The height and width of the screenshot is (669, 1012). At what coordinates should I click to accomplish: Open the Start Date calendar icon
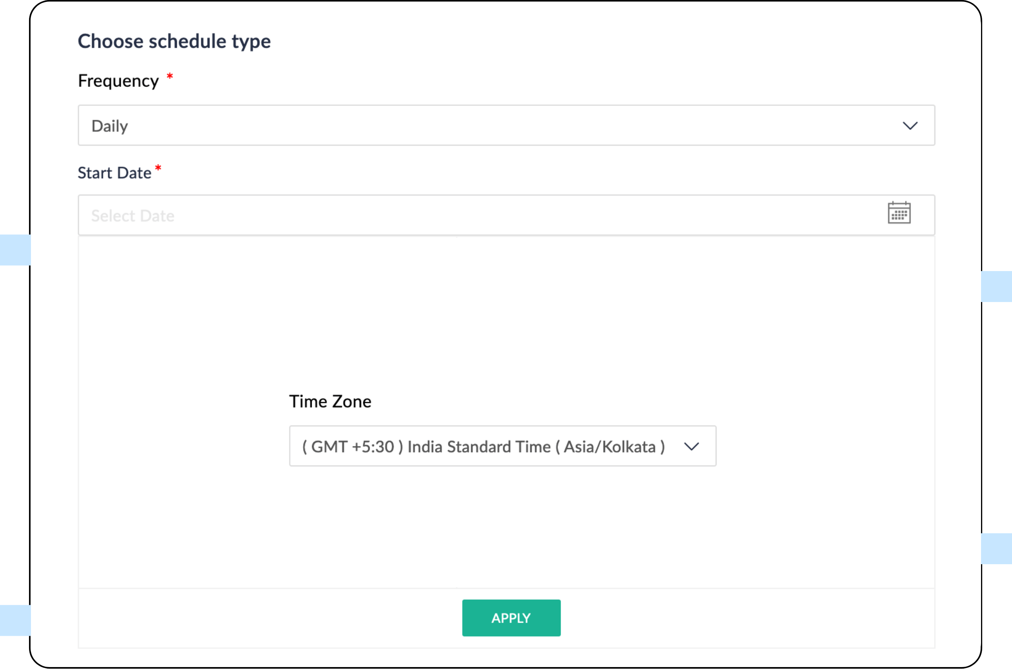[899, 212]
